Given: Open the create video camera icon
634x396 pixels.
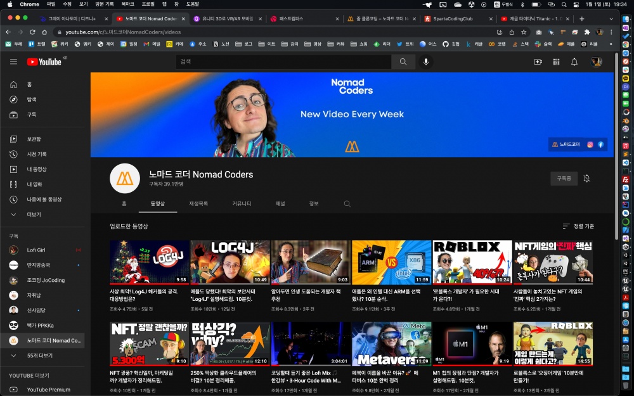Looking at the screenshot, I should (538, 62).
